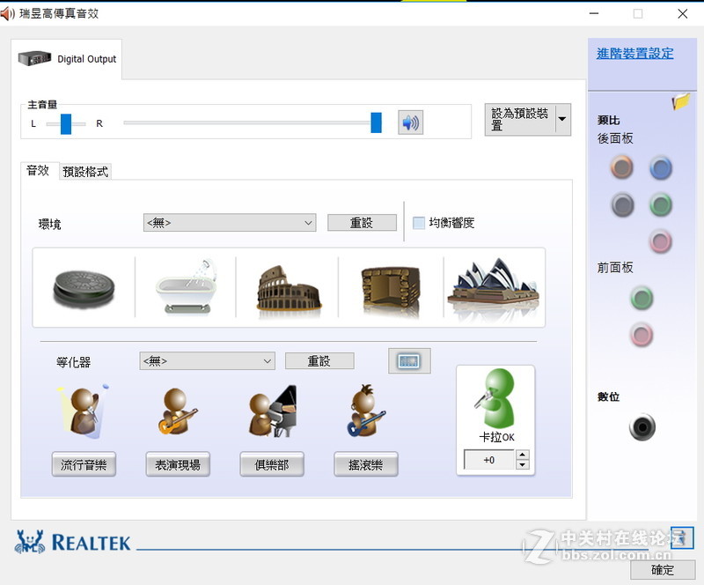Click the Realtek crab logo
This screenshot has width=704, height=585.
(x=30, y=541)
